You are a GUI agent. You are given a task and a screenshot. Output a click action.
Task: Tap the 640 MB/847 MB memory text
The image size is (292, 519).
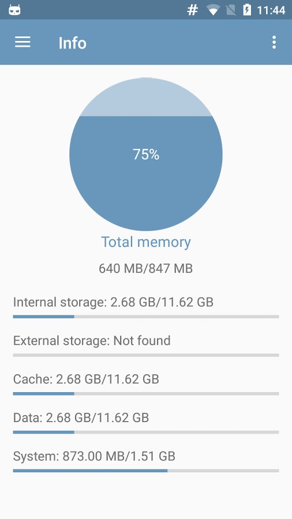pos(145,268)
